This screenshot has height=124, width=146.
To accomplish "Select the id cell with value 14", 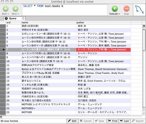I will (x=13, y=77).
